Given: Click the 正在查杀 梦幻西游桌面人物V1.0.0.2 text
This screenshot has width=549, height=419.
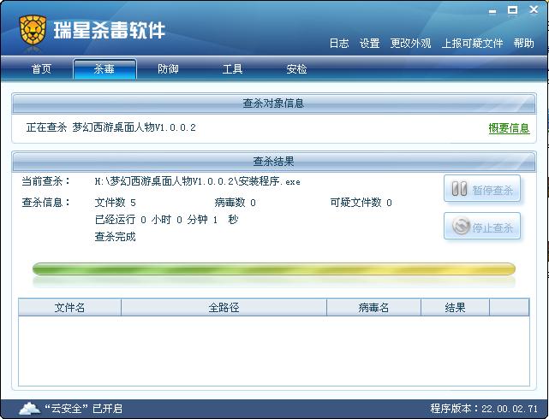Looking at the screenshot, I should pyautogui.click(x=111, y=127).
